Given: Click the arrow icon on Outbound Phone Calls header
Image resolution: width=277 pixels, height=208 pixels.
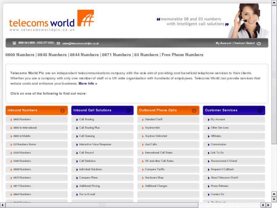Looking at the screenshot, I should click(194, 111).
